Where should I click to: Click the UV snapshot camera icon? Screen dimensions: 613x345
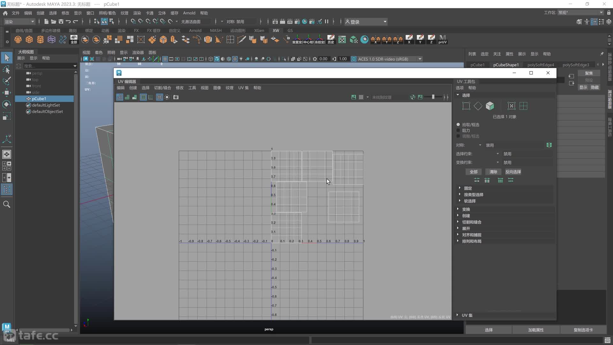(x=176, y=97)
